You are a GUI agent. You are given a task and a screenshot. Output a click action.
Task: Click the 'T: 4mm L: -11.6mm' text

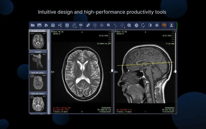tap(124, 112)
